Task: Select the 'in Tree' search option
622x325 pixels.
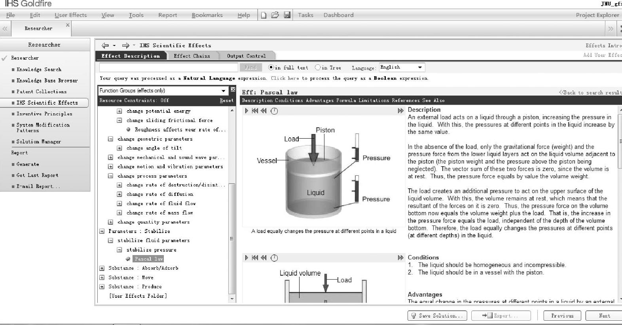Action: (318, 68)
